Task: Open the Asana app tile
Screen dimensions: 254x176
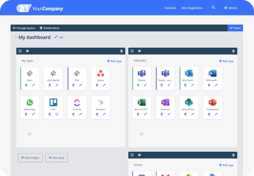Action: tap(101, 78)
